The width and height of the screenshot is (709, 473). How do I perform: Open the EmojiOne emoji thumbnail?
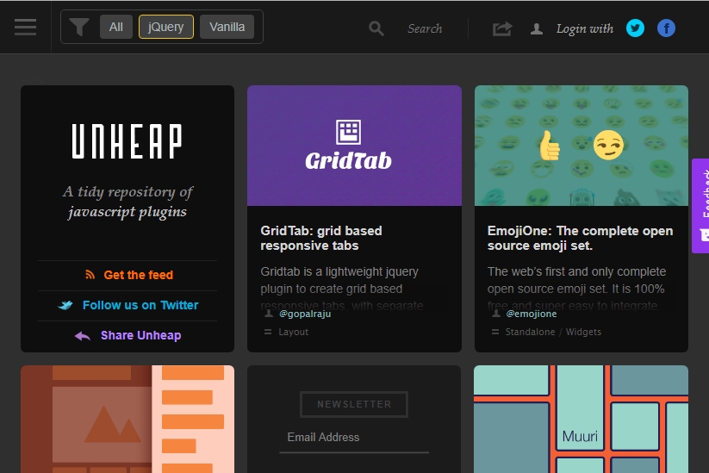coord(582,146)
